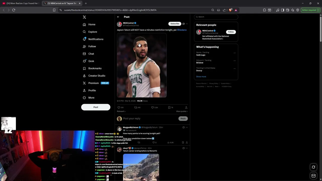
Task: Open the Relevant sort dropdown
Action: [121, 111]
